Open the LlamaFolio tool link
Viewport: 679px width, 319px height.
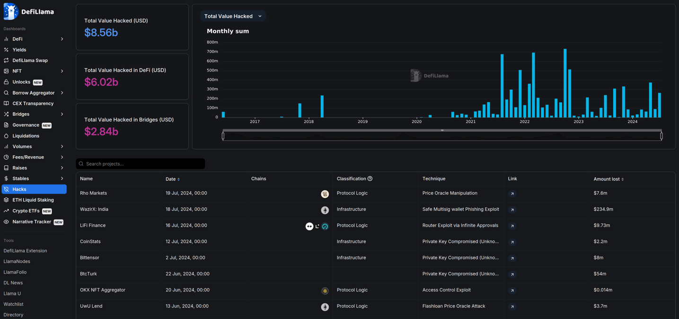click(15, 272)
